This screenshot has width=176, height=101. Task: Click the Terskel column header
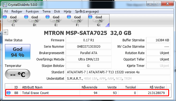point(128,87)
